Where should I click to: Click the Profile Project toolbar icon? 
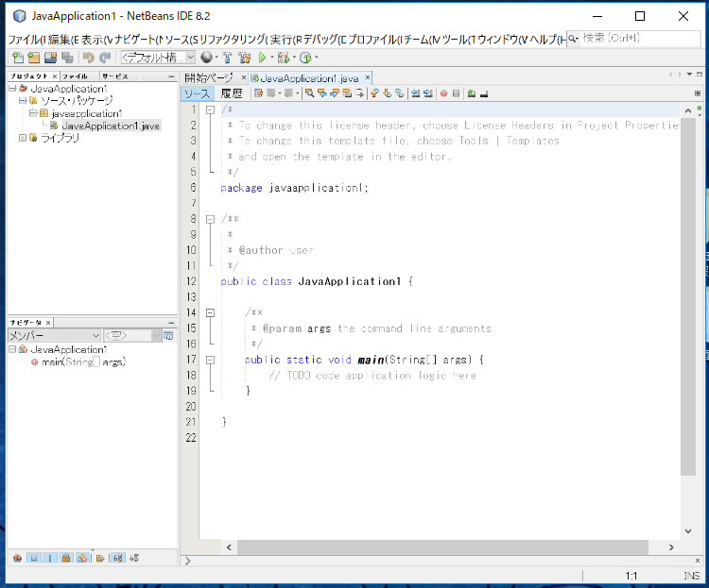305,58
